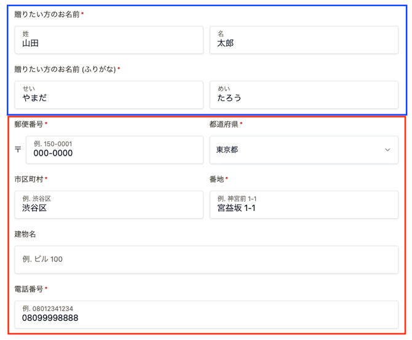
Task: Click the 郵便番号 label text
Action: (x=28, y=124)
